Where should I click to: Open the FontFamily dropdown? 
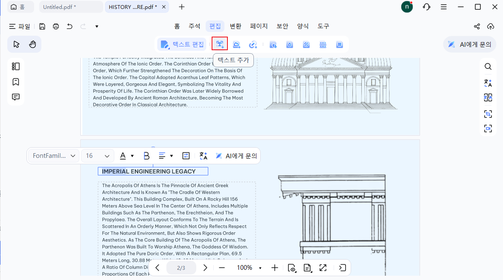[x=54, y=156]
